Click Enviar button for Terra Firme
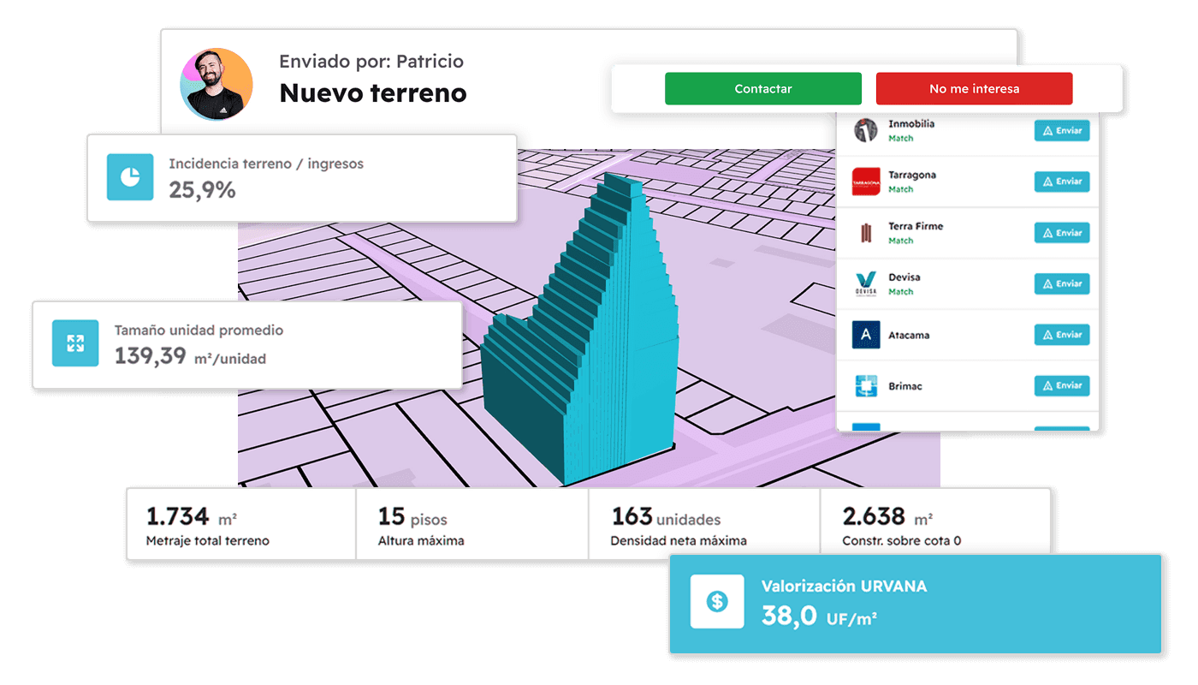Screen dimensions: 1198x685 (x=1062, y=233)
